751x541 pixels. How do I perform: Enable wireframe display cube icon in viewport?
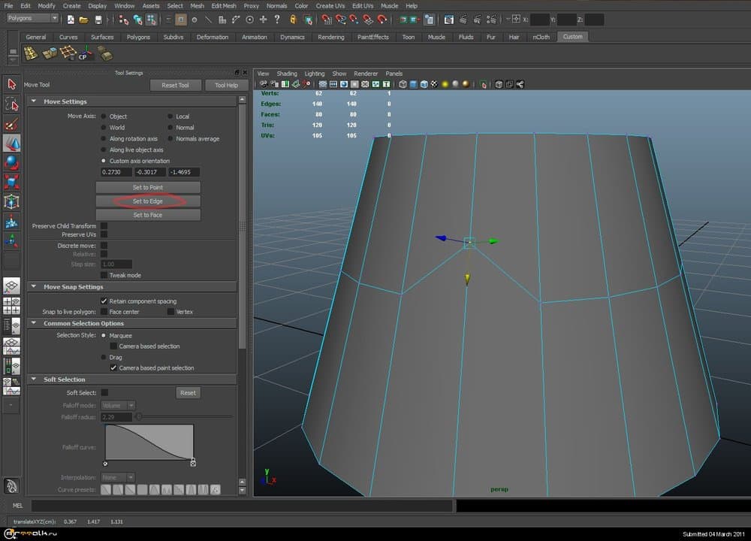coord(403,84)
